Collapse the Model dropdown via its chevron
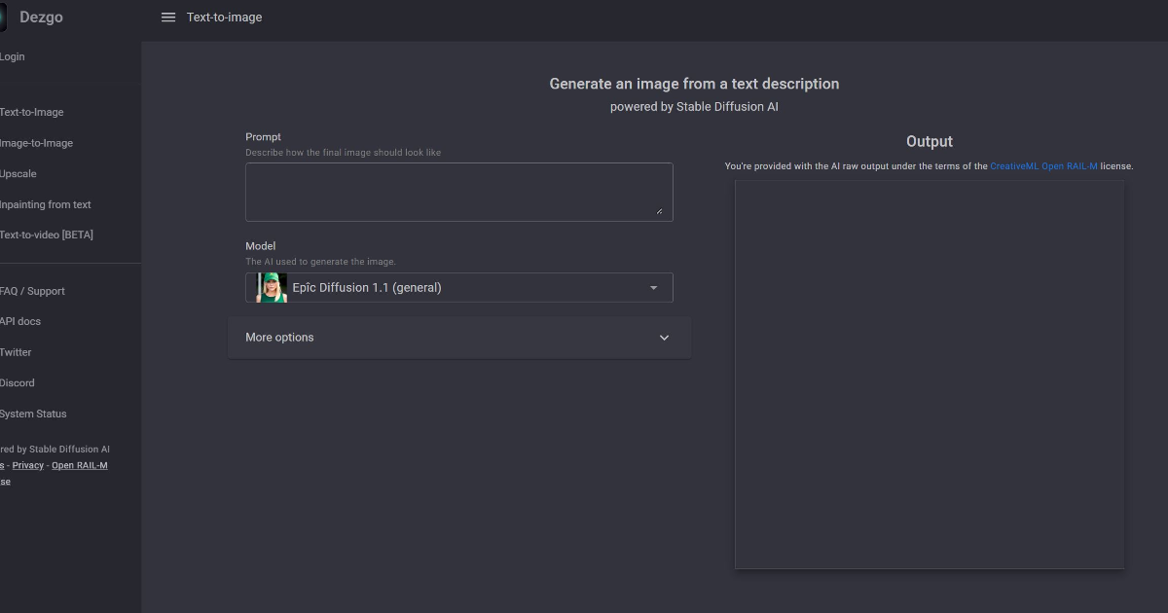 [653, 287]
